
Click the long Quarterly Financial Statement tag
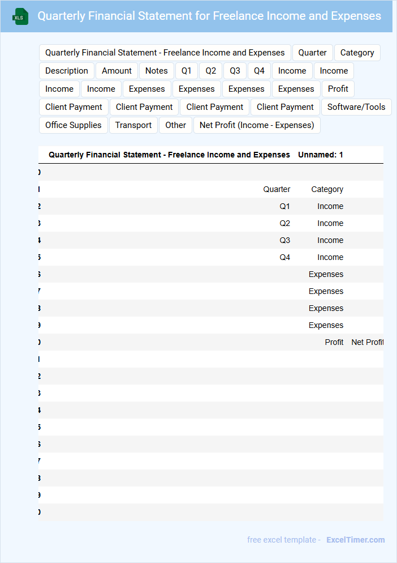click(165, 53)
